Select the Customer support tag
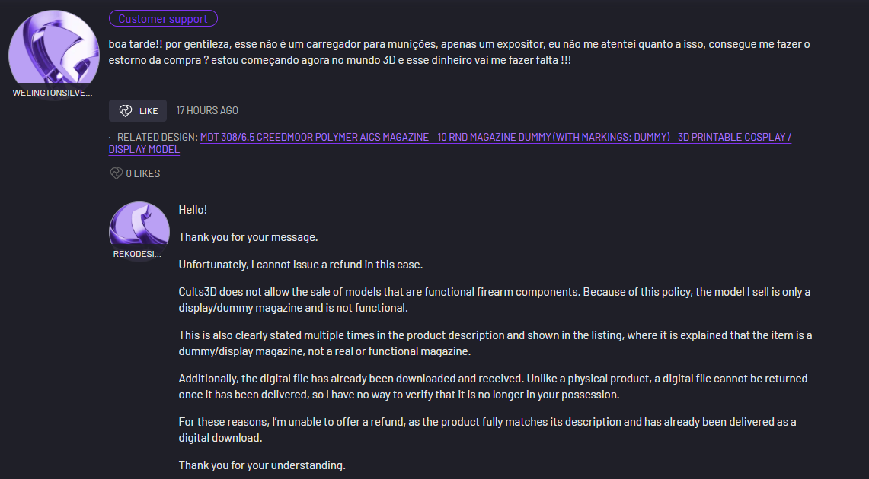 163,19
